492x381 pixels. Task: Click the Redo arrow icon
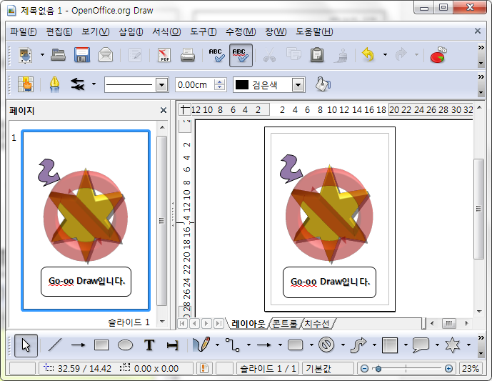coord(401,54)
